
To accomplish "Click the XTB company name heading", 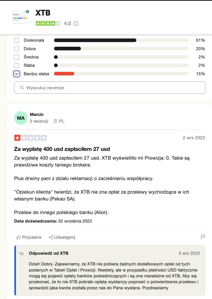I will 43,13.
